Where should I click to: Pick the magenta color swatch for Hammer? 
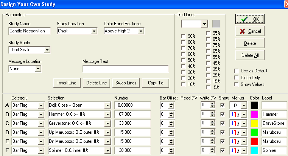(x=254, y=114)
